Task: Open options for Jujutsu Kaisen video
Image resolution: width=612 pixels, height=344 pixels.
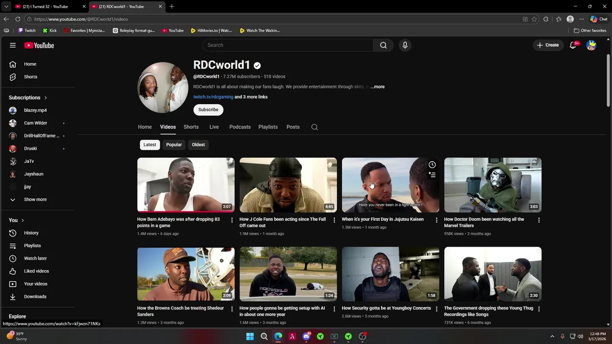Action: (x=437, y=220)
